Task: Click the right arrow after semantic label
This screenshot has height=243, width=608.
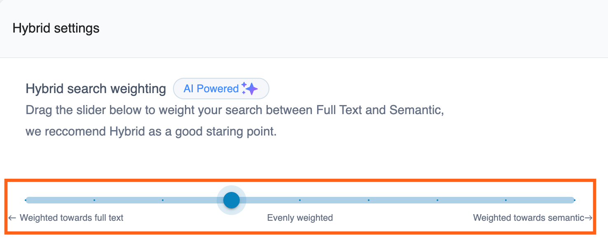Action: point(590,218)
